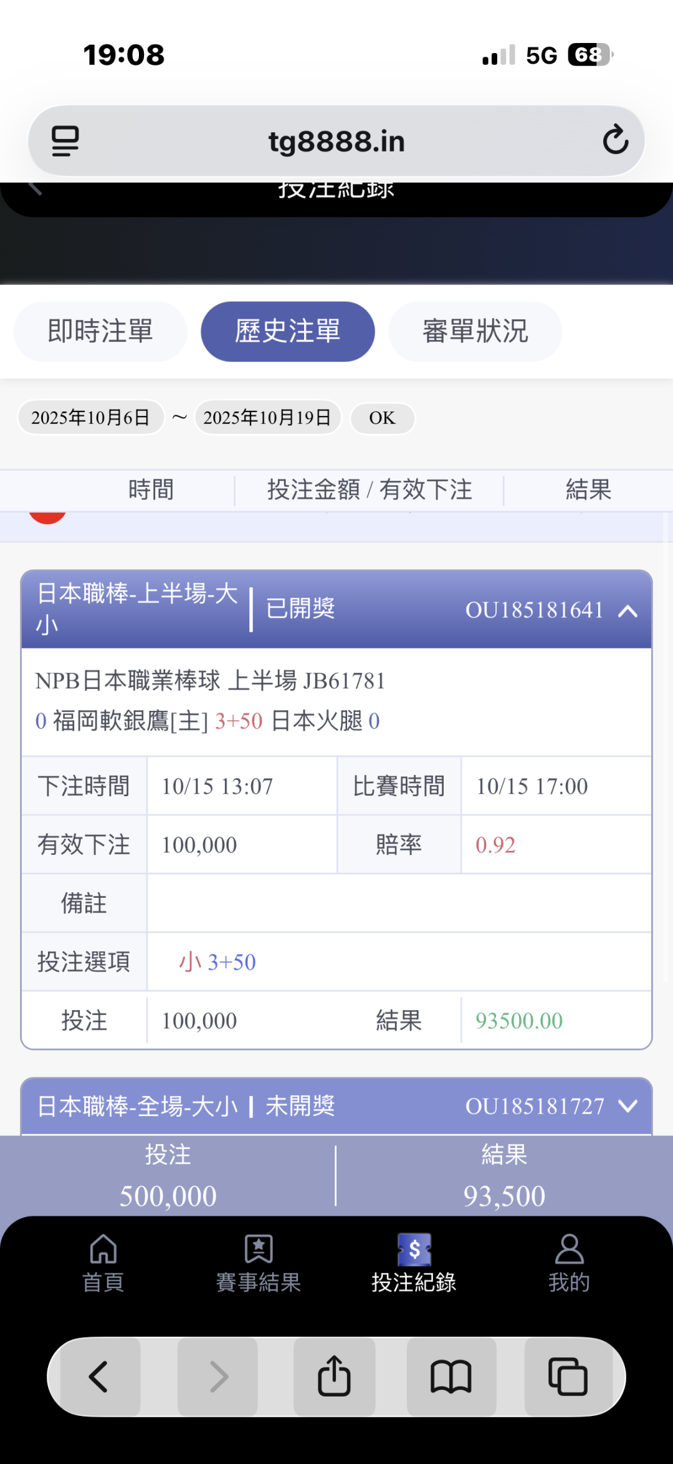Tap the Safari share icon
Viewport: 673px width, 1464px height.
pyautogui.click(x=335, y=1376)
